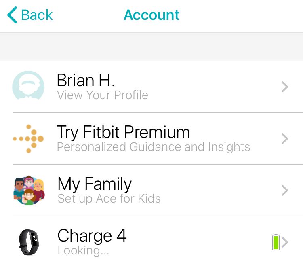
Task: Expand the Try Fitbit Premium chevron
Action: 285,139
